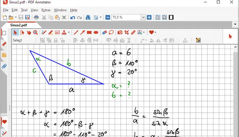Select the Line drawing tool
This screenshot has width=239, height=137.
point(76,33)
